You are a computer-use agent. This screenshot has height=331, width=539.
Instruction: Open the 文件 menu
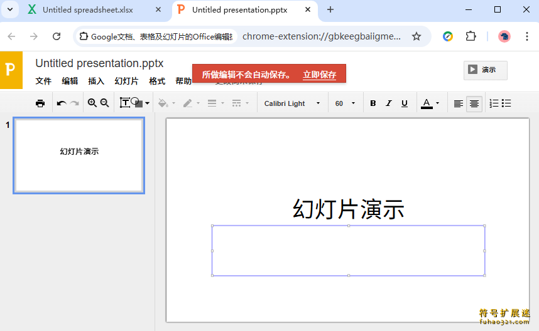[43, 81]
